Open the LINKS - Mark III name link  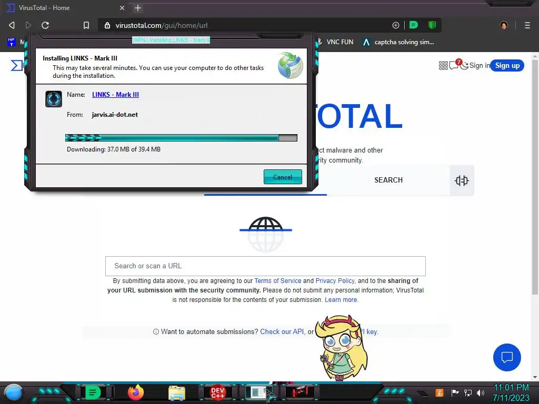[115, 95]
